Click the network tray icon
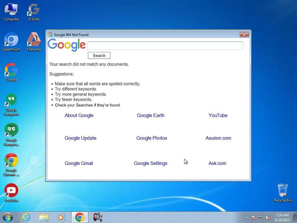This screenshot has width=297, height=223. [x=261, y=217]
